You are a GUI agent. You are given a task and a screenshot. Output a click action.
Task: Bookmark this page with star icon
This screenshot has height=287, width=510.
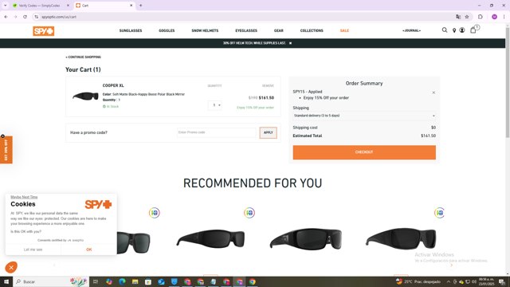coord(467,17)
